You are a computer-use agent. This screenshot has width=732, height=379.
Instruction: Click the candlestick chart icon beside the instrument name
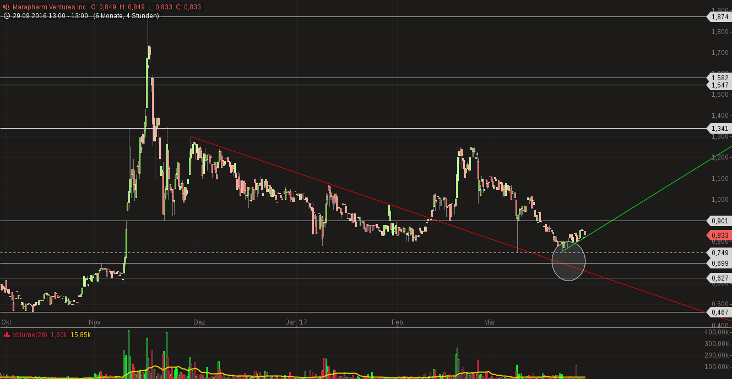pos(6,7)
